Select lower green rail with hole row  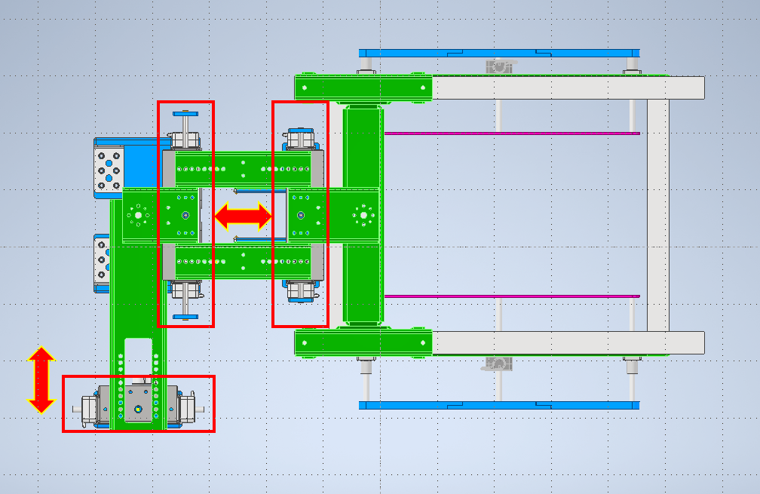[243, 261]
